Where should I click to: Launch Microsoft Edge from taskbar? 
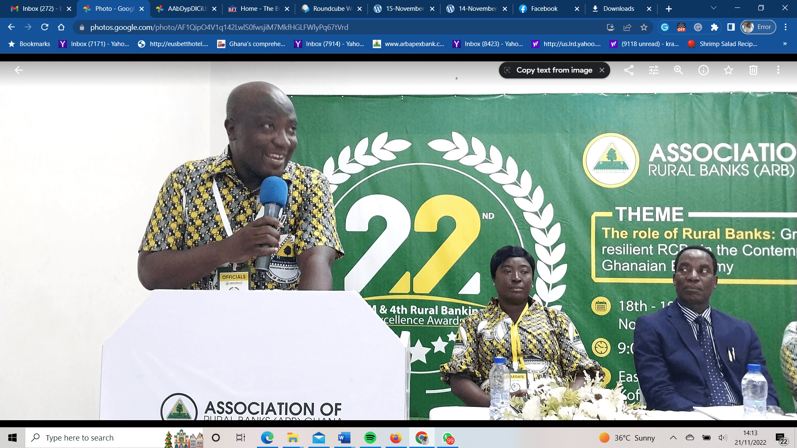[x=267, y=438]
